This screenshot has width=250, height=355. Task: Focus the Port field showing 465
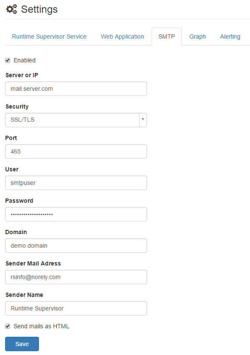click(76, 151)
